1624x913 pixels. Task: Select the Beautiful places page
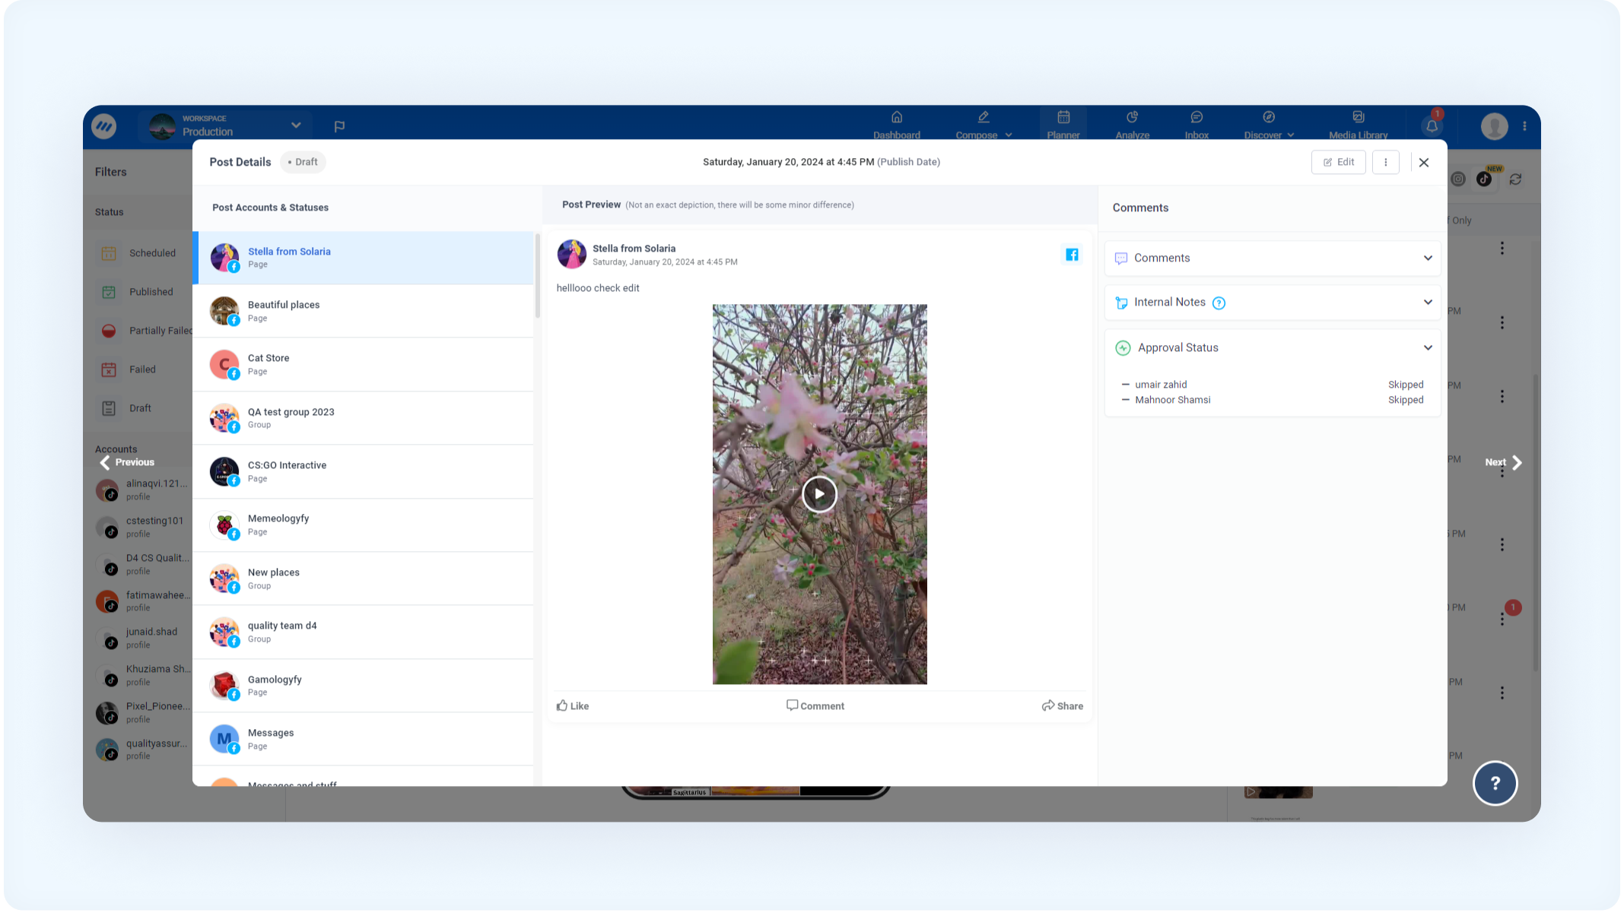point(364,311)
